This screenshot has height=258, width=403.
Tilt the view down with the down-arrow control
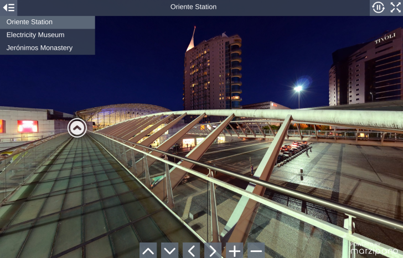[169, 250]
